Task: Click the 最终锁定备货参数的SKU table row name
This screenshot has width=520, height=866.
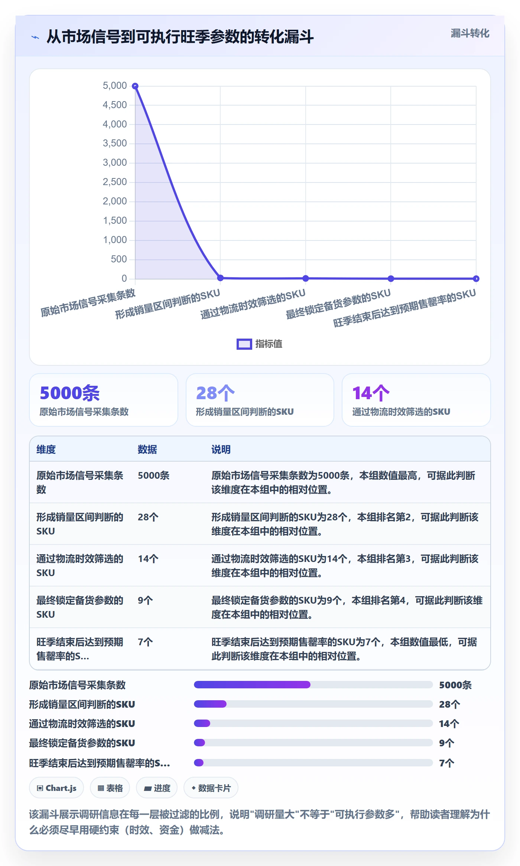Action: coord(80,607)
